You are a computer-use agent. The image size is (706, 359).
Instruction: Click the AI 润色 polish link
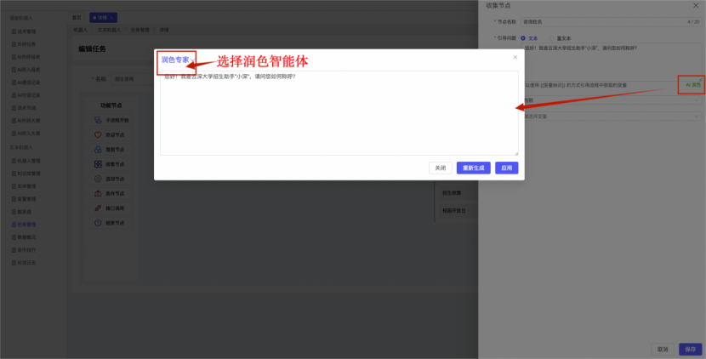[x=693, y=85]
